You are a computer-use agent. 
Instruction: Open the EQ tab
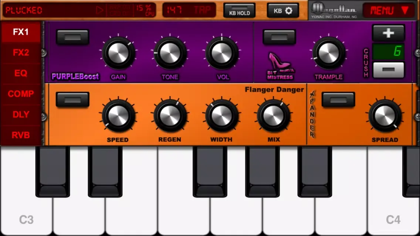pyautogui.click(x=21, y=73)
